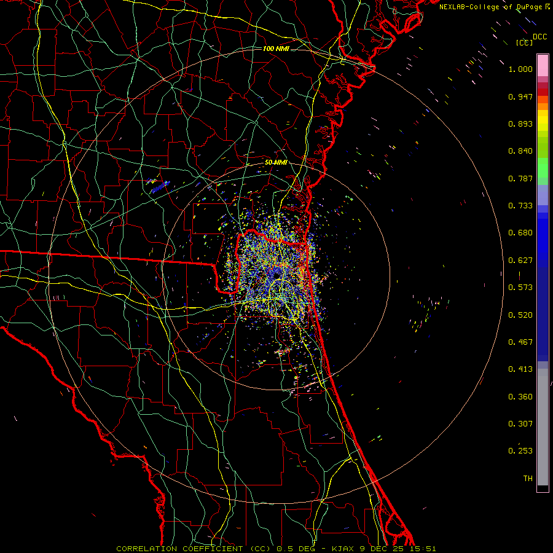The image size is (553, 553).
Task: Click the 0.573 legend value
Action: pos(520,288)
